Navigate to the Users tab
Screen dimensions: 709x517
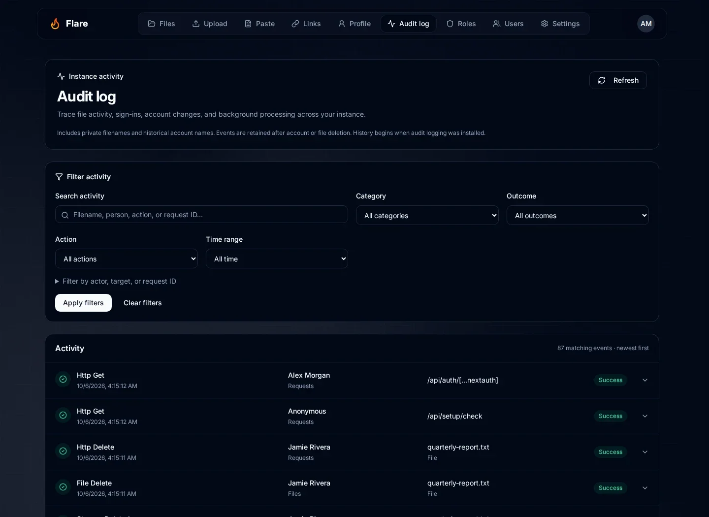pyautogui.click(x=508, y=24)
